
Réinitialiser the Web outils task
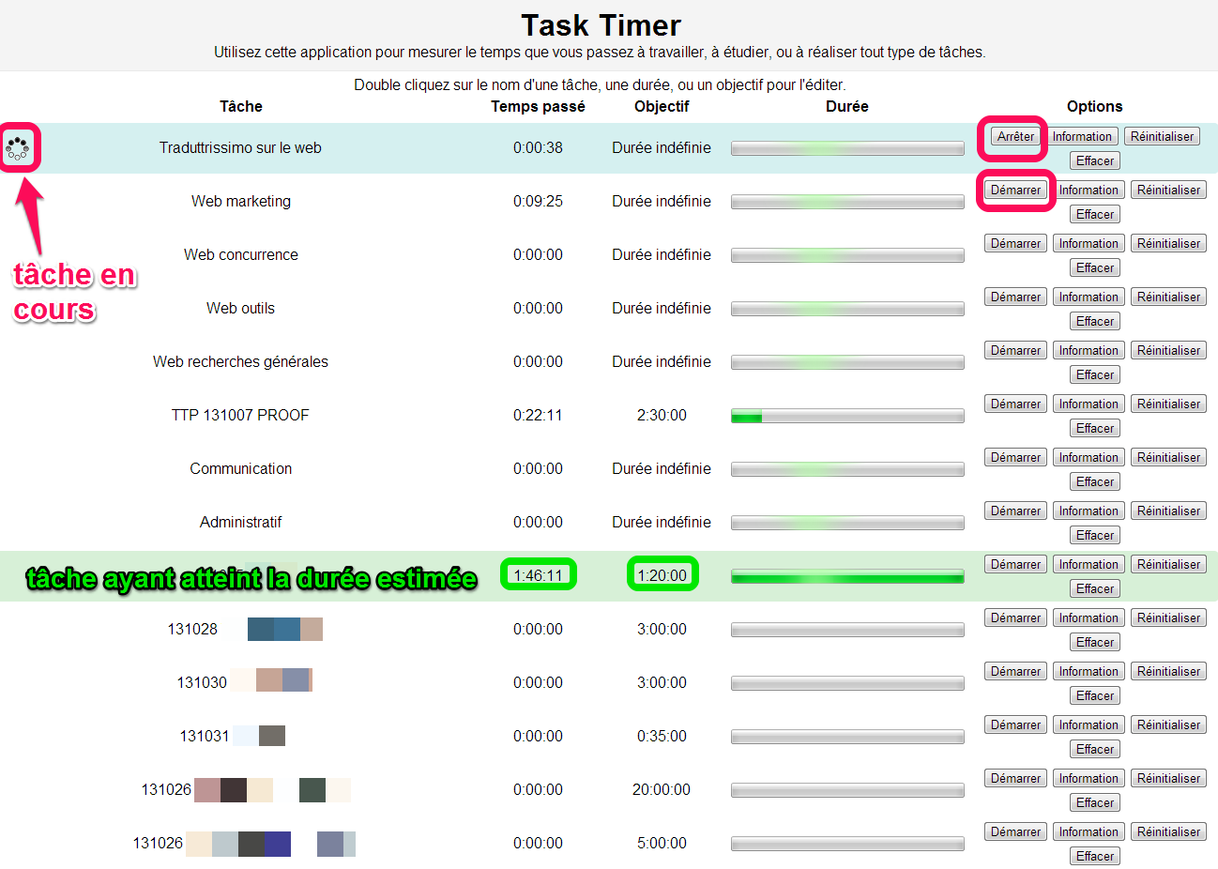click(1167, 296)
